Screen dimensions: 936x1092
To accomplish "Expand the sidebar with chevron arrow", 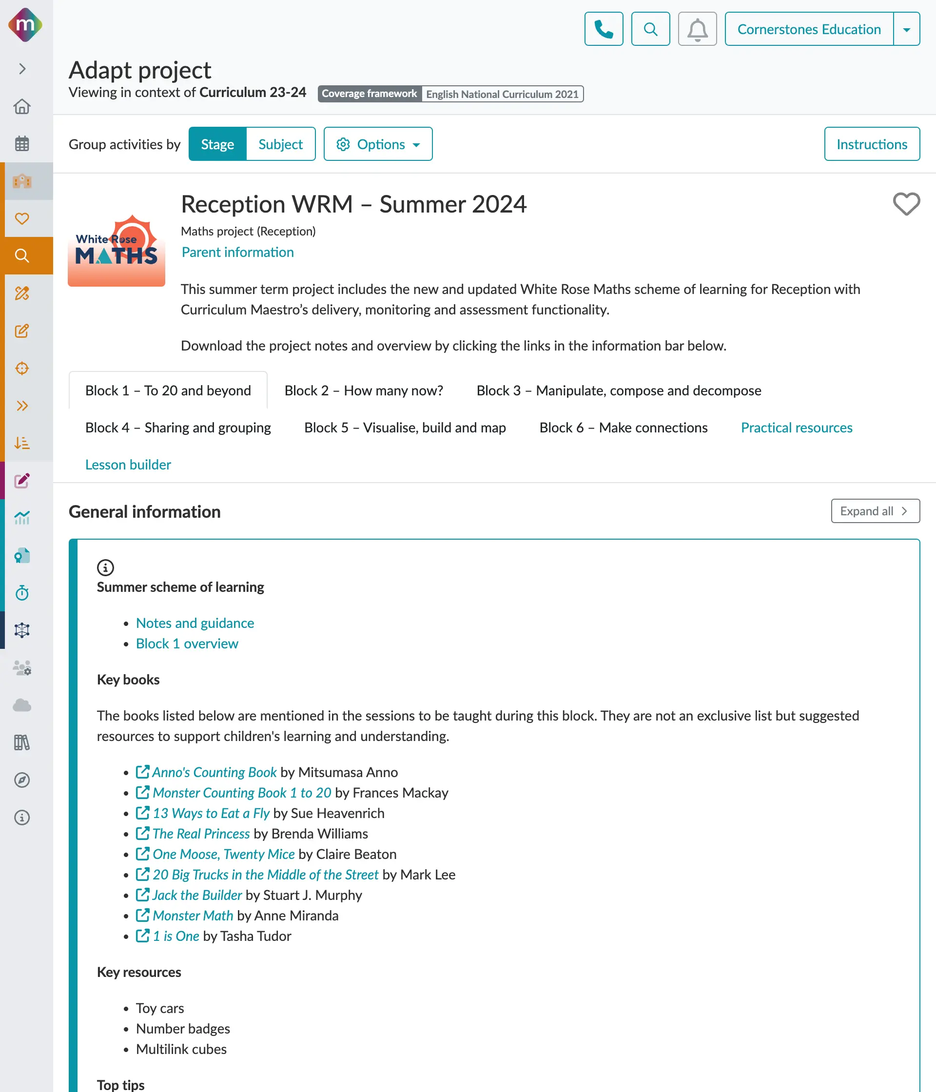I will [x=22, y=69].
